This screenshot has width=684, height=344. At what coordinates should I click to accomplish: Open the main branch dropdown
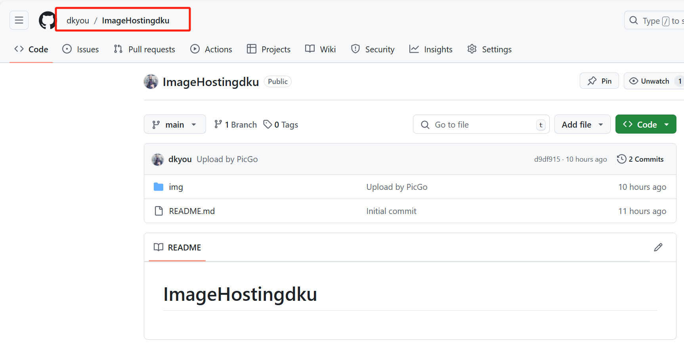[175, 124]
